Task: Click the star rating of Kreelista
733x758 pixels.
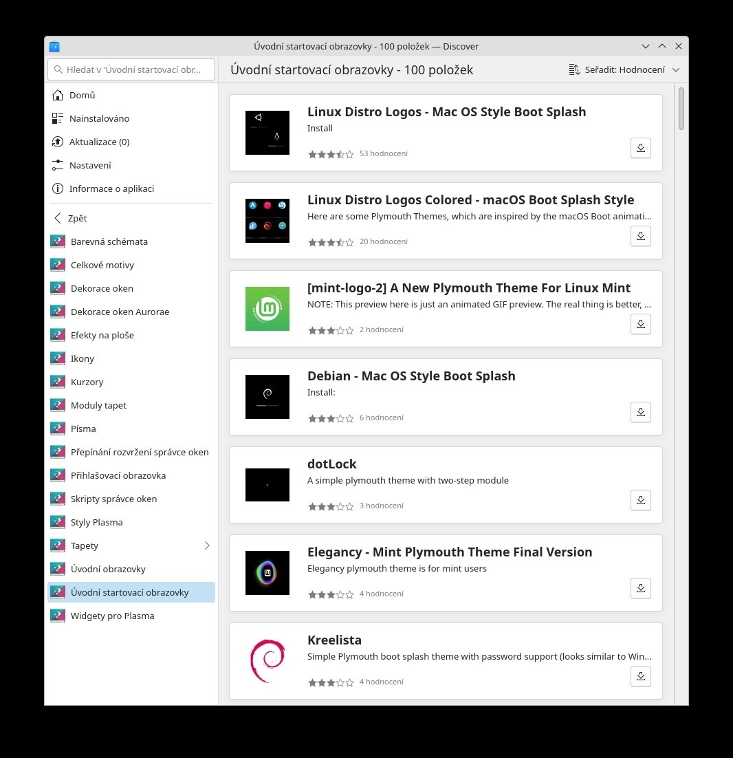Action: 331,682
